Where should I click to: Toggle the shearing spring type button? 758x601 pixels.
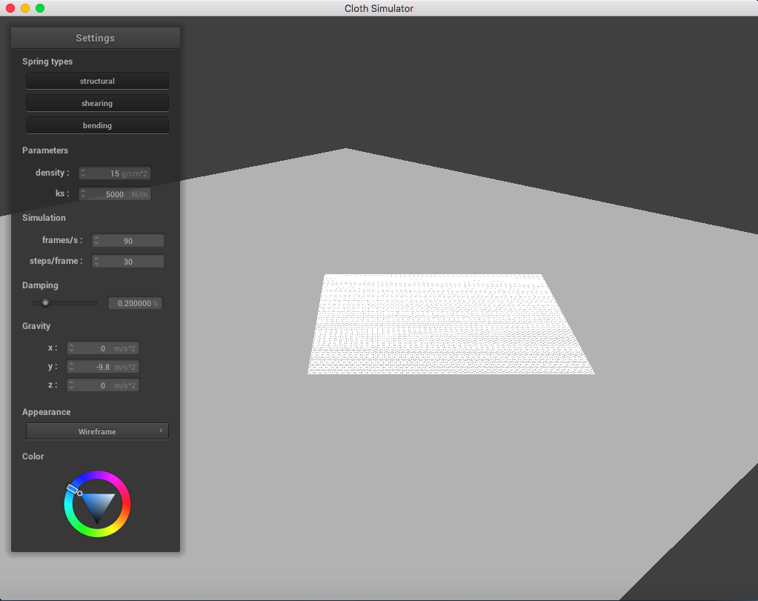(97, 103)
